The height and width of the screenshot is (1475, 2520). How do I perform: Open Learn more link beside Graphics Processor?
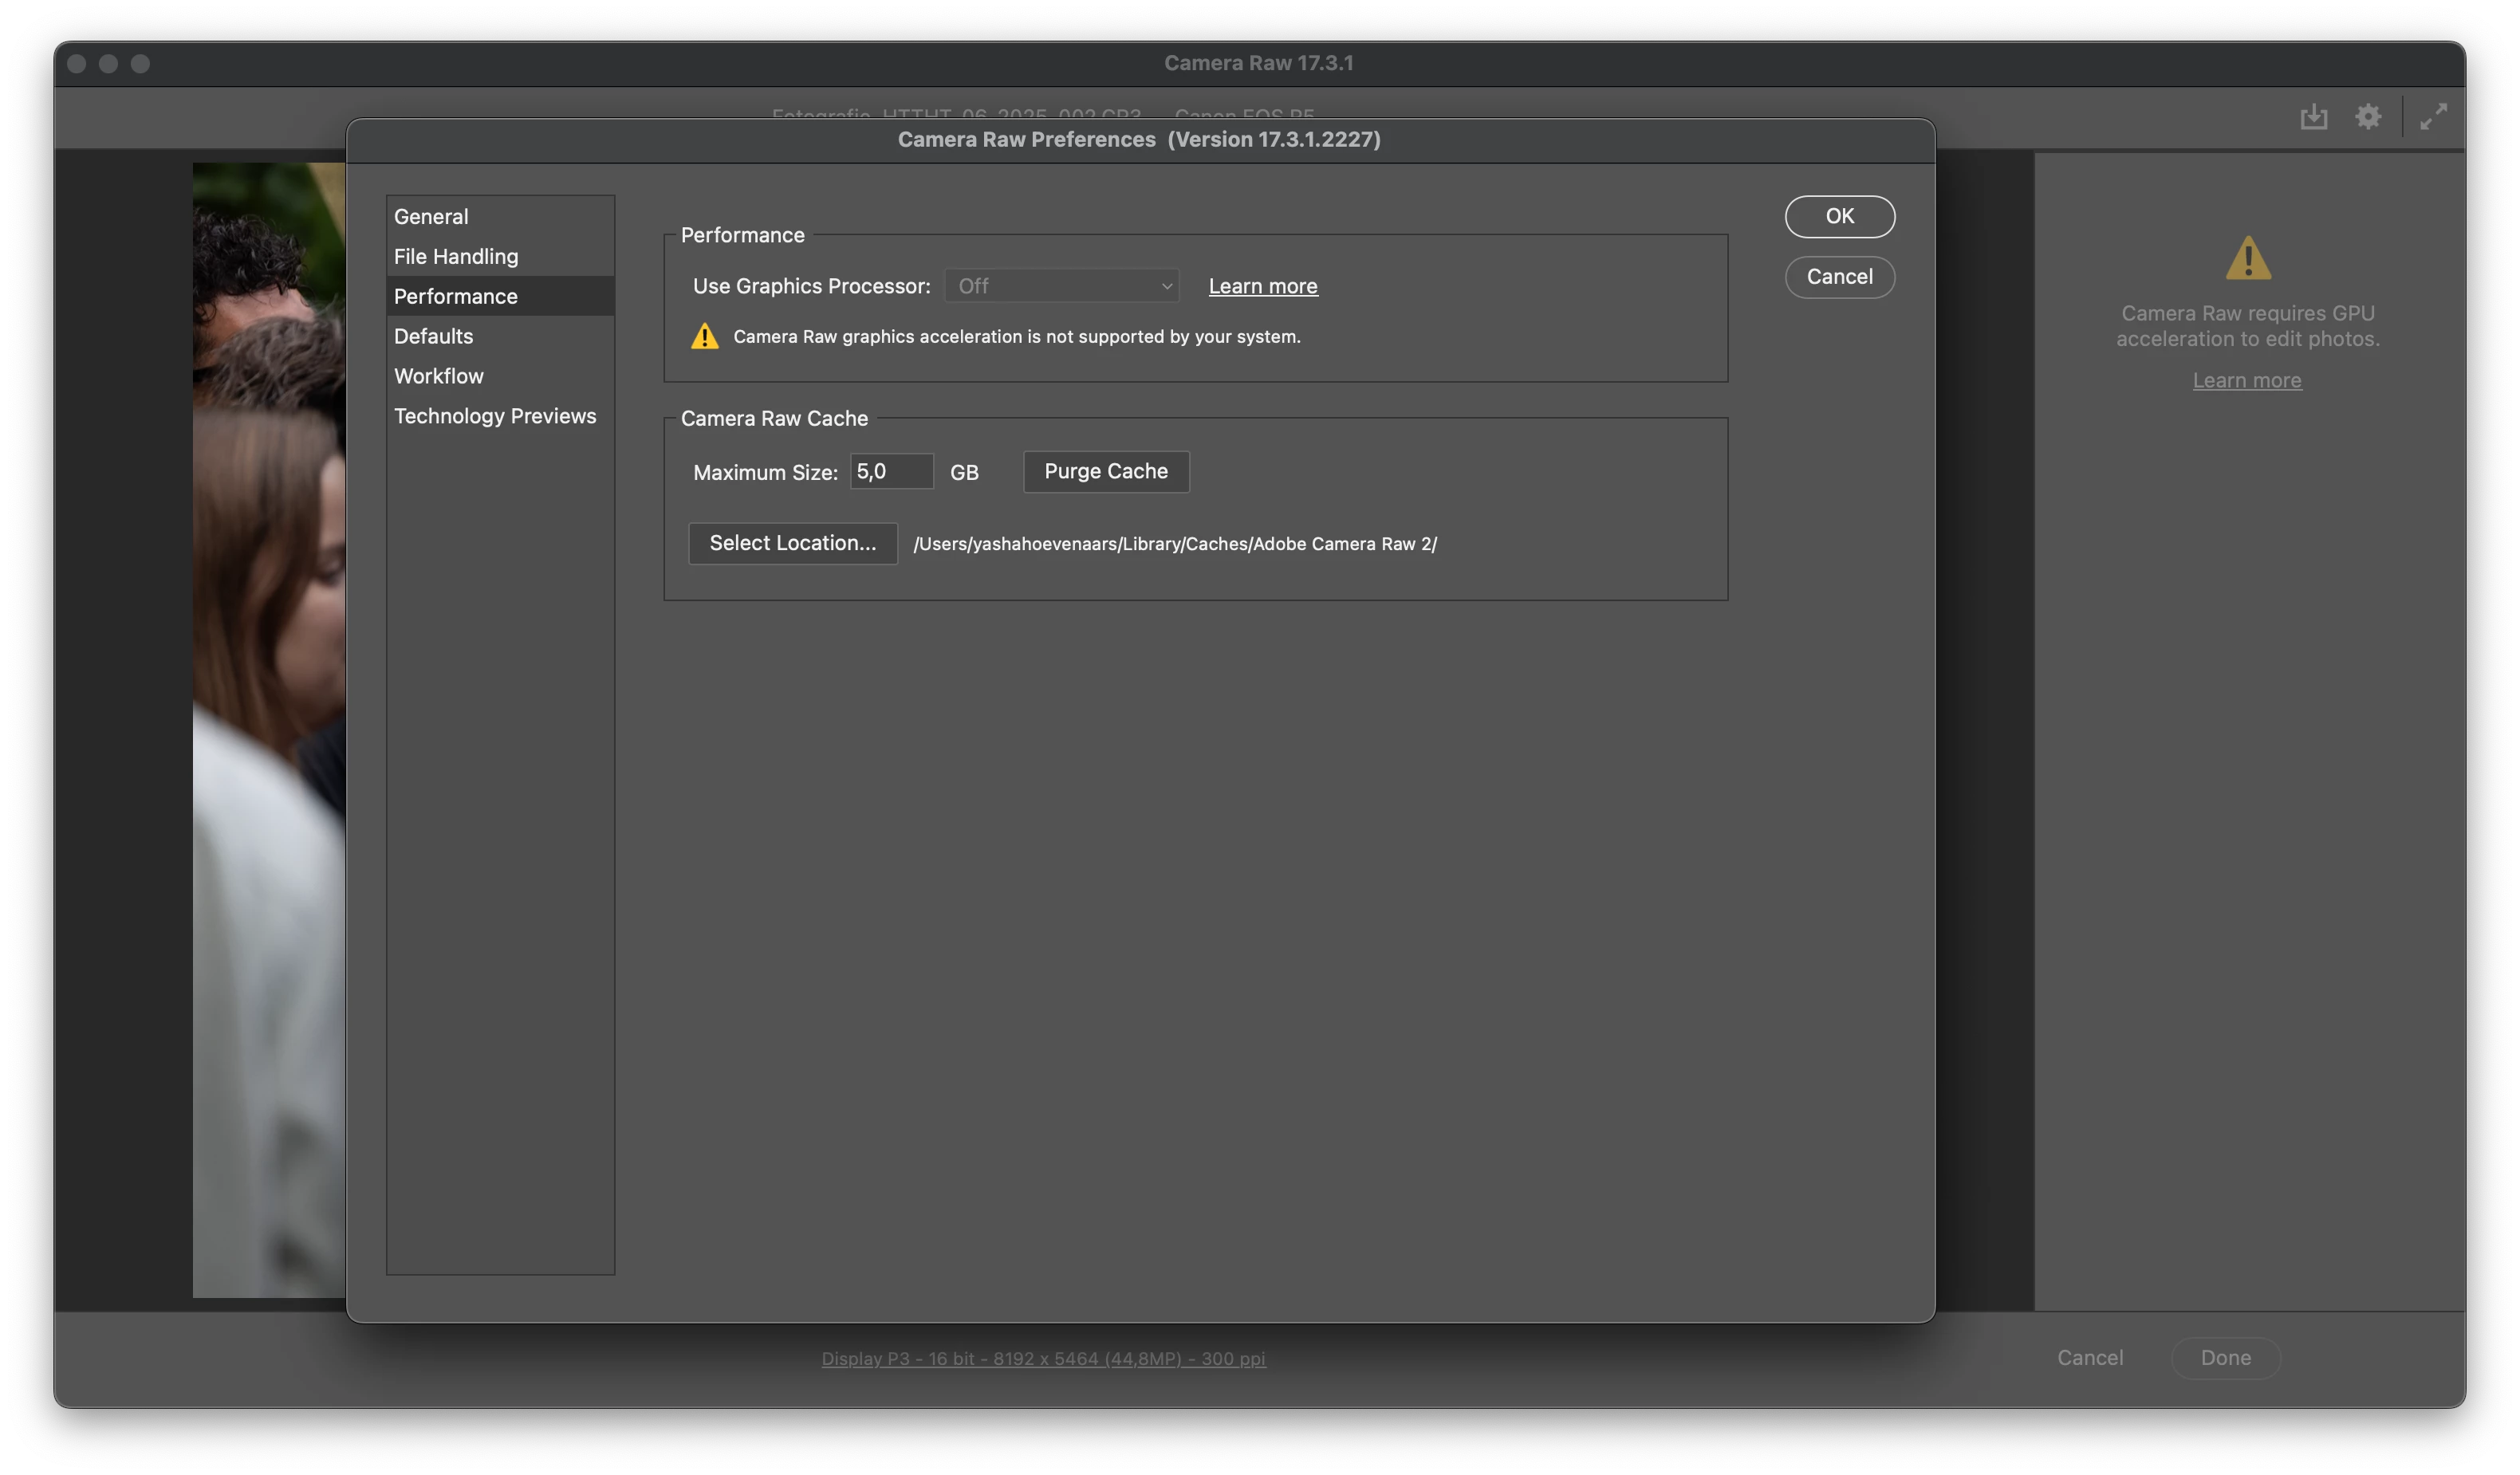click(1263, 287)
